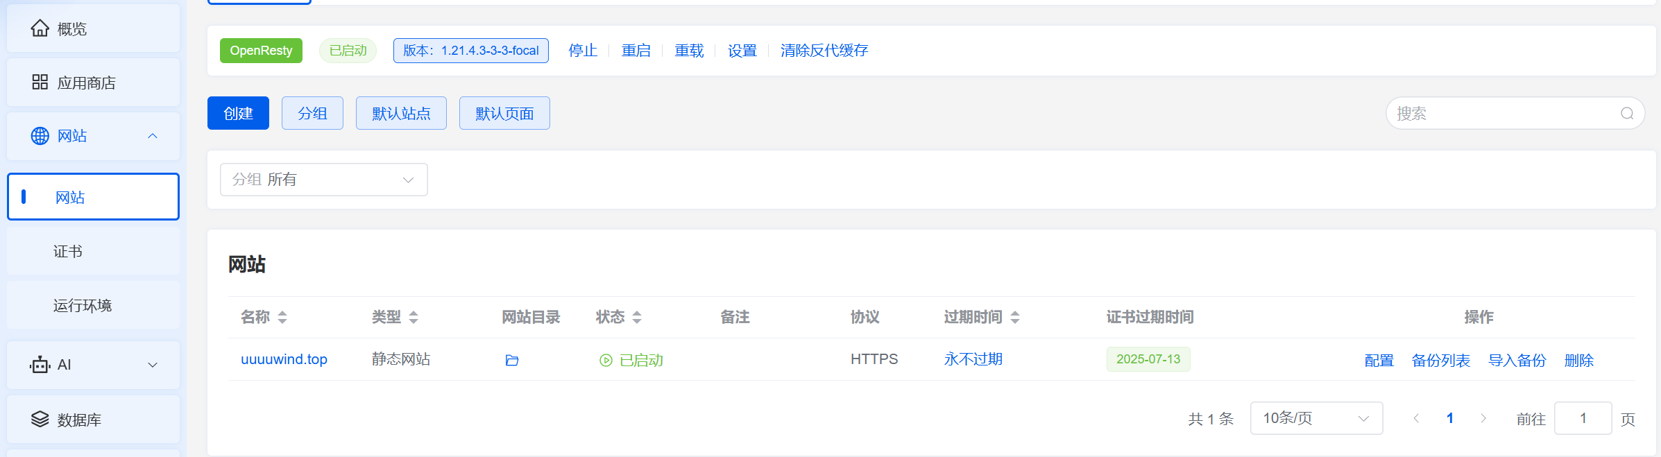Click the 默认页面 button

pyautogui.click(x=504, y=113)
